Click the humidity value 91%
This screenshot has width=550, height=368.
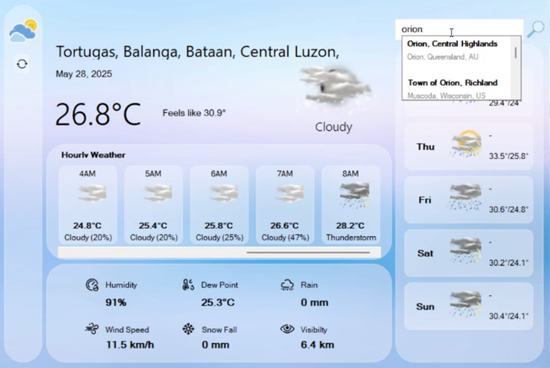click(x=116, y=302)
